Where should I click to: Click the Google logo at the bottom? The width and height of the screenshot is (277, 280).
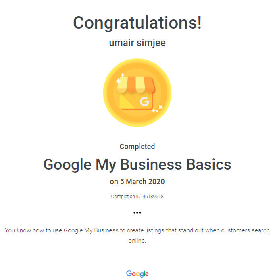coord(137,274)
